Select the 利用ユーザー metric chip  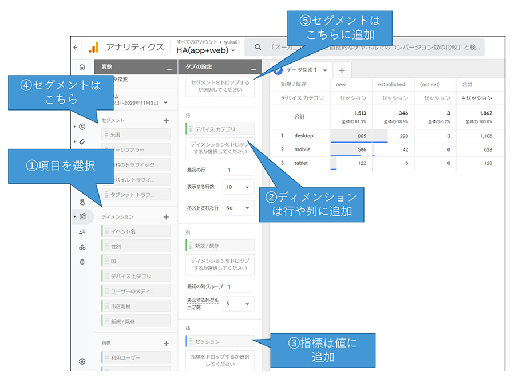pyautogui.click(x=136, y=358)
